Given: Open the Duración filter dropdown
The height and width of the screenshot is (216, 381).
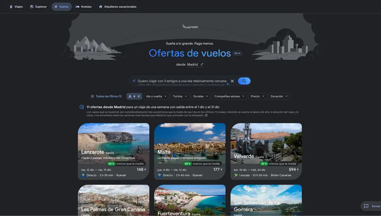Looking at the screenshot, I should pyautogui.click(x=279, y=96).
